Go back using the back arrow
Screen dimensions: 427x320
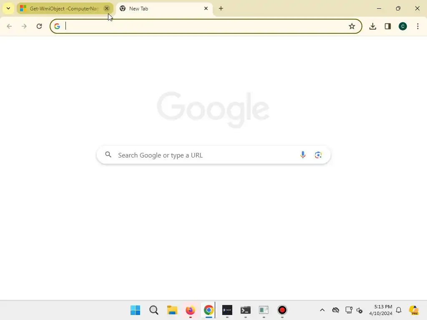pos(9,26)
